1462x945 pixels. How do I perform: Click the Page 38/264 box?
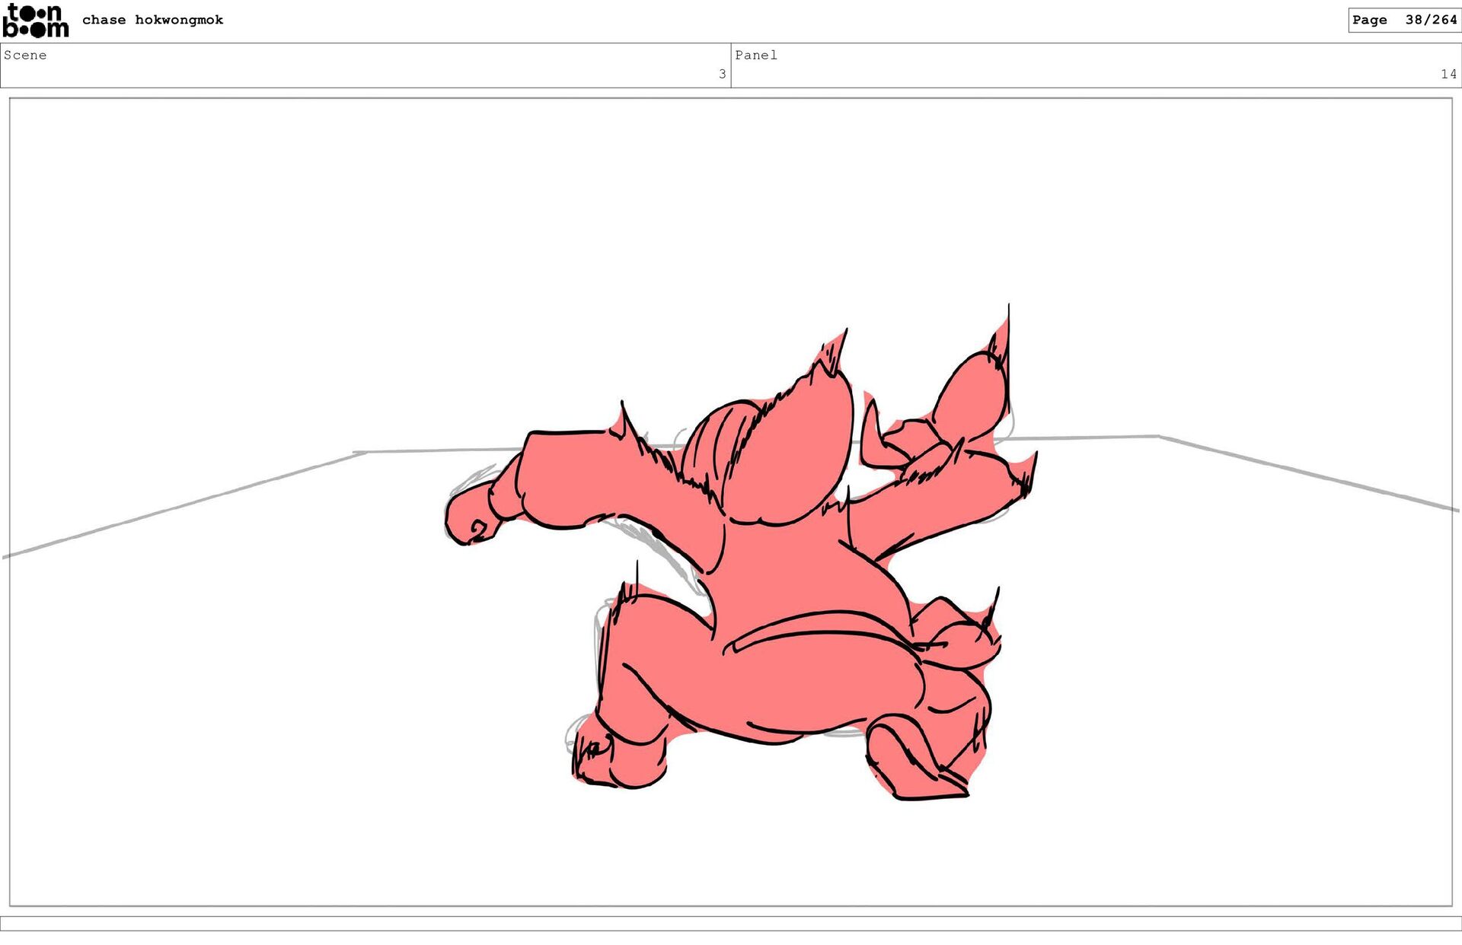tap(1403, 20)
